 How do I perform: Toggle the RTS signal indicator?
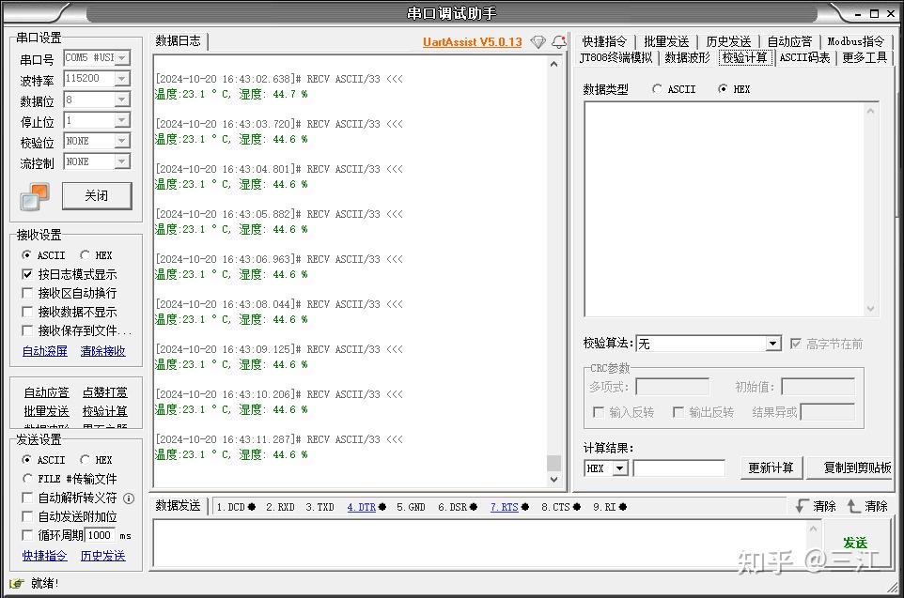click(x=509, y=507)
